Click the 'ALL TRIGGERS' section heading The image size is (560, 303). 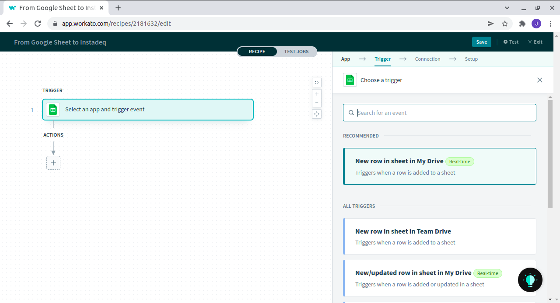359,206
